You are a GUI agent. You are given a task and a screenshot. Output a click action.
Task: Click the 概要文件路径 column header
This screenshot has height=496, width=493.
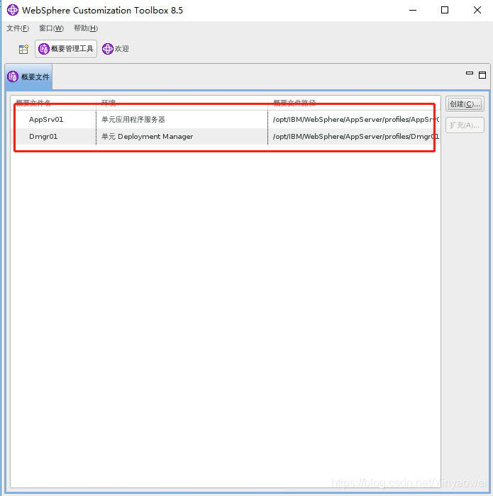coord(354,103)
